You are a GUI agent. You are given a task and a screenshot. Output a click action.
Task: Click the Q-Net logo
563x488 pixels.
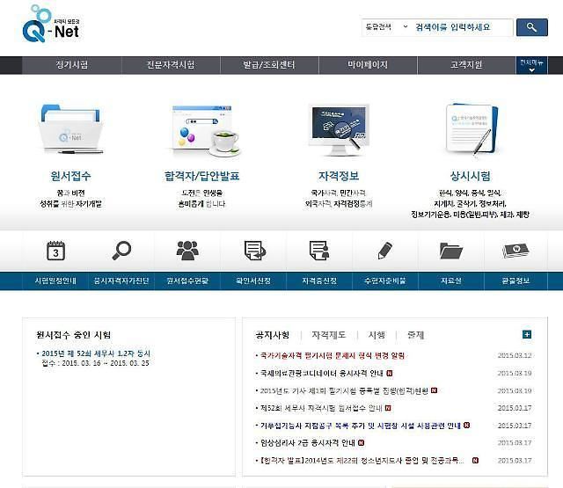coord(51,24)
